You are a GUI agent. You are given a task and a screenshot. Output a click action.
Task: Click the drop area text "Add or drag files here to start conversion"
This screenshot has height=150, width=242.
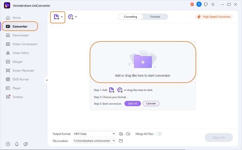142,76
